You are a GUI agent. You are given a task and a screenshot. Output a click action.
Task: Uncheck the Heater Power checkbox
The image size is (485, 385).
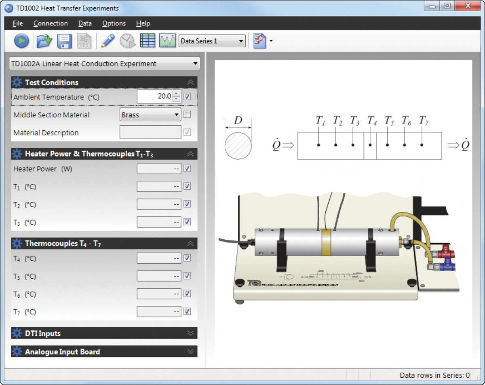(x=187, y=169)
